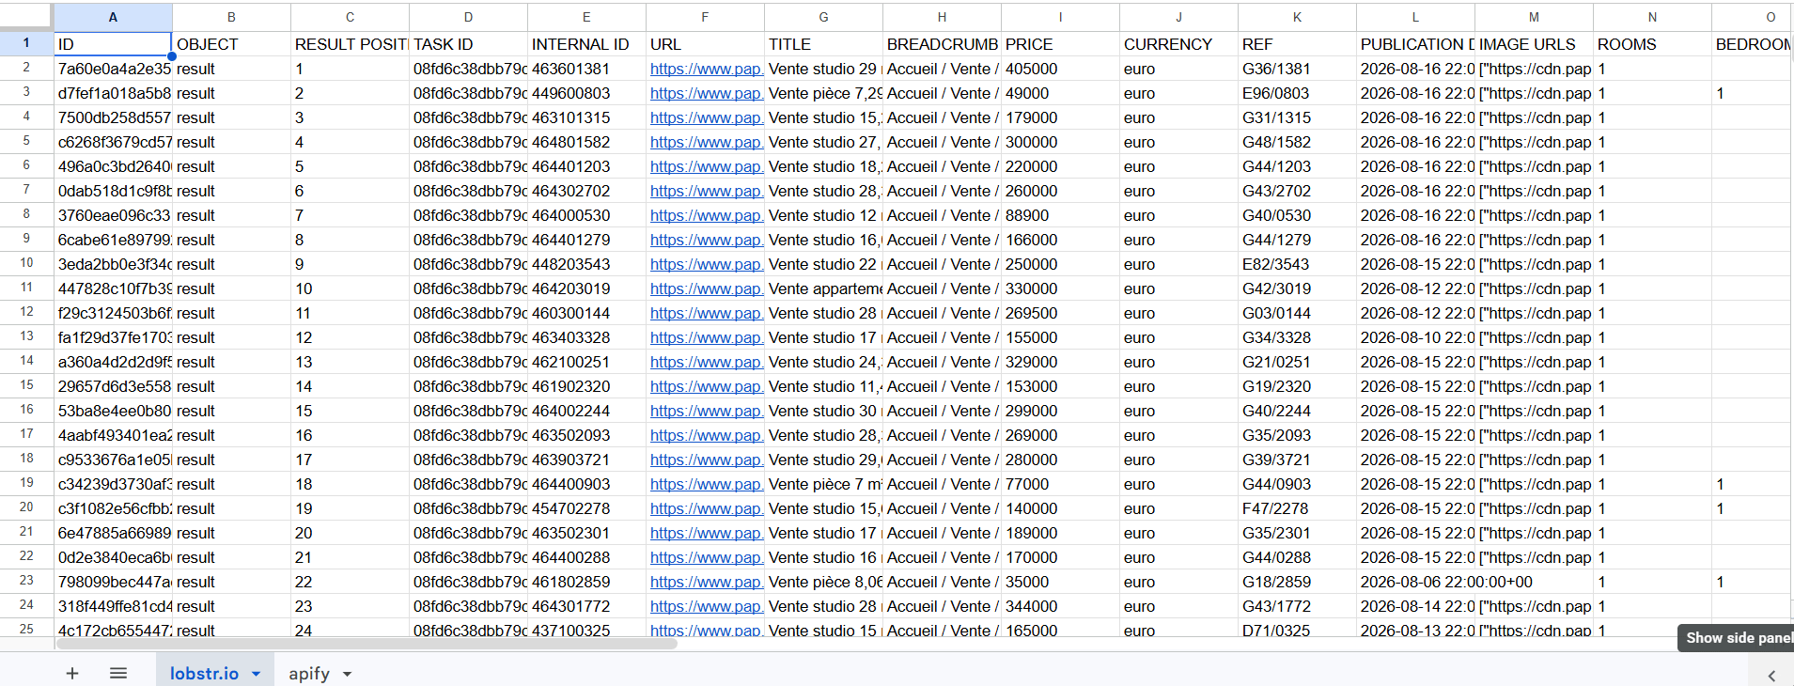Open lobstr.io tab dropdown arrow

point(256,674)
